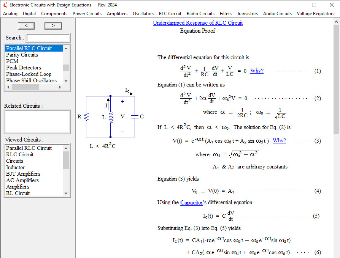Open Underdamped Response of RLC Circuit link
The height and width of the screenshot is (258, 340).
[197, 23]
